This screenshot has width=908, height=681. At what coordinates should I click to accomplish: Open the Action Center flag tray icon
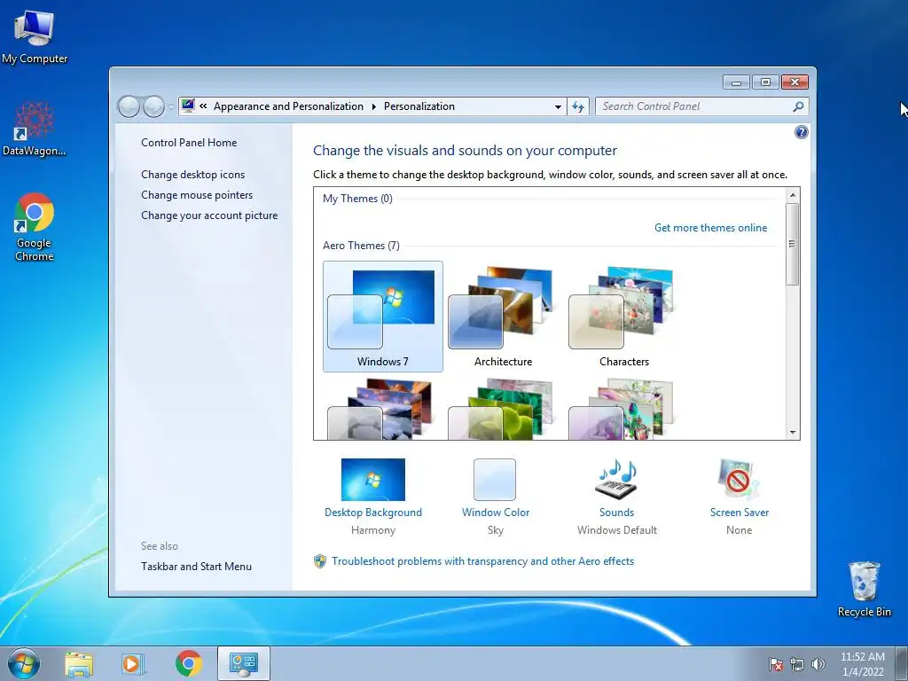coord(775,664)
